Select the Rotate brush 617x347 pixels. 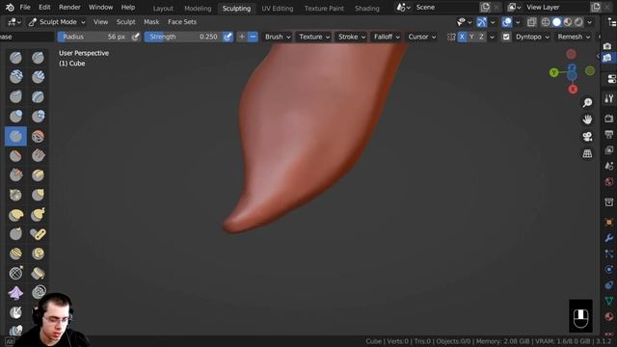point(39,254)
